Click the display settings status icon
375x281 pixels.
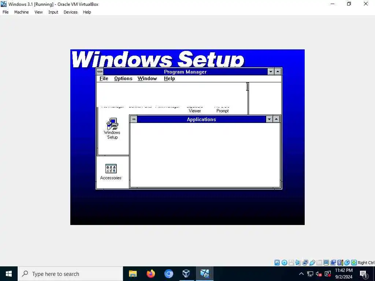click(326, 263)
